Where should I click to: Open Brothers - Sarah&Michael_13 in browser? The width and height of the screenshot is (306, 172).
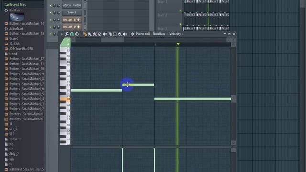tap(26, 34)
